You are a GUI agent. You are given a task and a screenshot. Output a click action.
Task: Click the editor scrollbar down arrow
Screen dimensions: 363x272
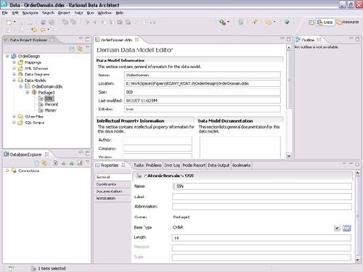tap(288, 155)
